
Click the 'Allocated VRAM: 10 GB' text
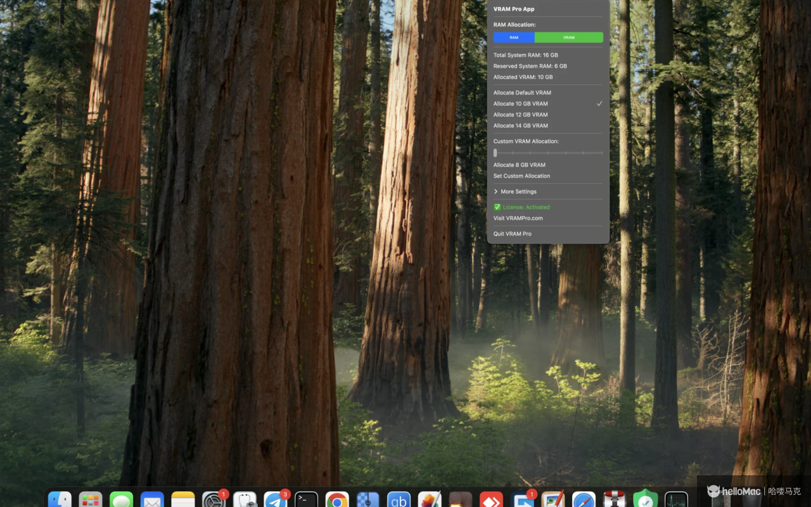(523, 77)
